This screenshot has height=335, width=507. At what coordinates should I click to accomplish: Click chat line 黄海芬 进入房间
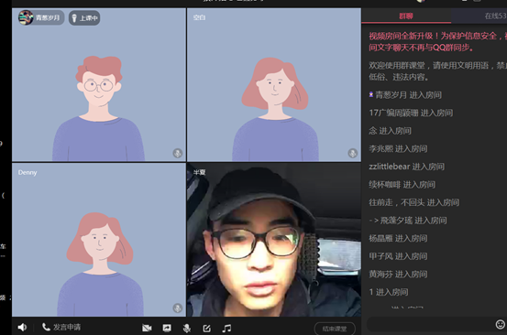click(398, 274)
